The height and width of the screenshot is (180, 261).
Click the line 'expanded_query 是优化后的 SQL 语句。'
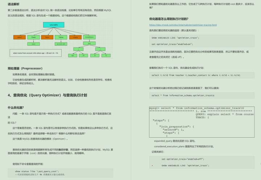pos(175,141)
